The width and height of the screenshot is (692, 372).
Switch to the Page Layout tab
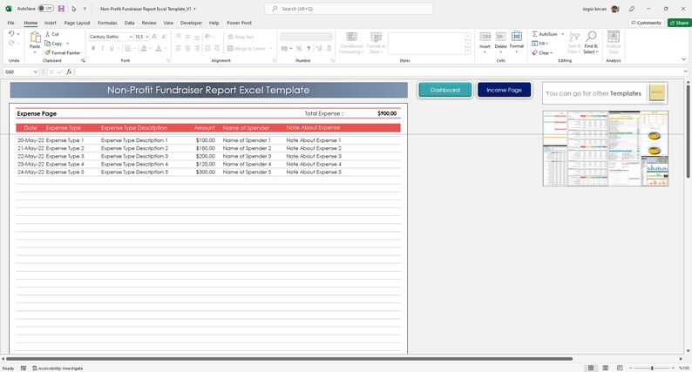point(77,23)
